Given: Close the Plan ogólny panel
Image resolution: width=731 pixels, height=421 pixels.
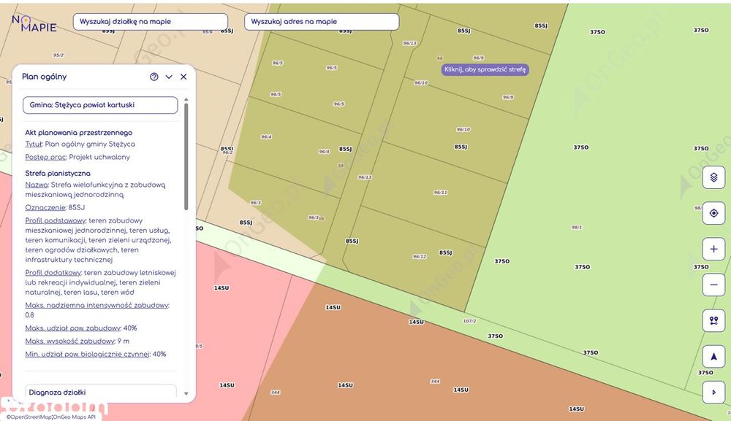Looking at the screenshot, I should click(183, 77).
